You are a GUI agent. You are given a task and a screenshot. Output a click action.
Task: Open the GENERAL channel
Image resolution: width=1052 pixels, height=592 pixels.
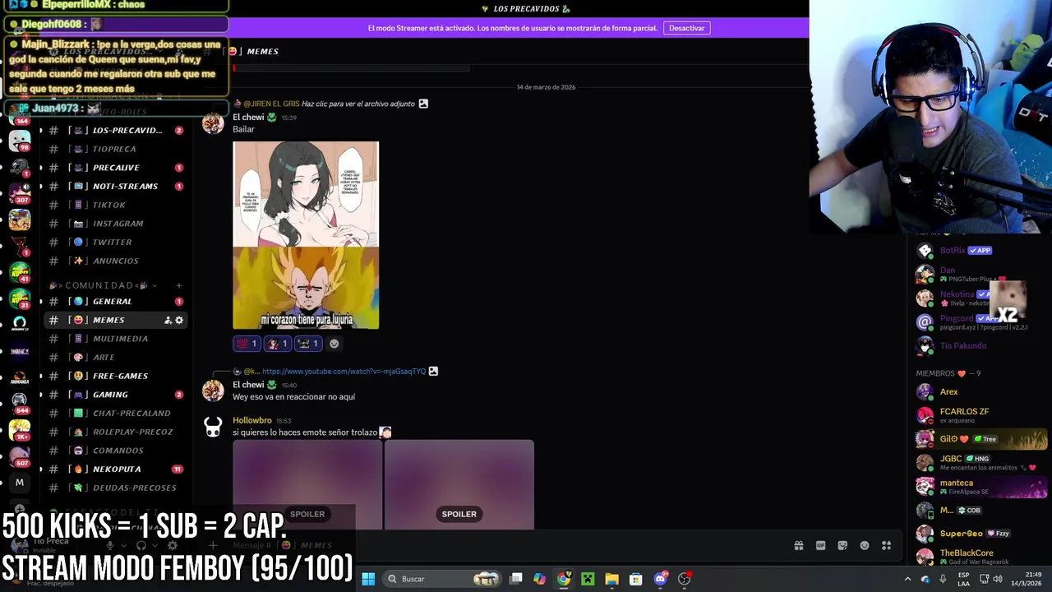pyautogui.click(x=116, y=301)
